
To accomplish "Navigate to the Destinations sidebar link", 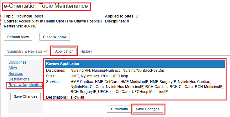I will (x=19, y=79).
